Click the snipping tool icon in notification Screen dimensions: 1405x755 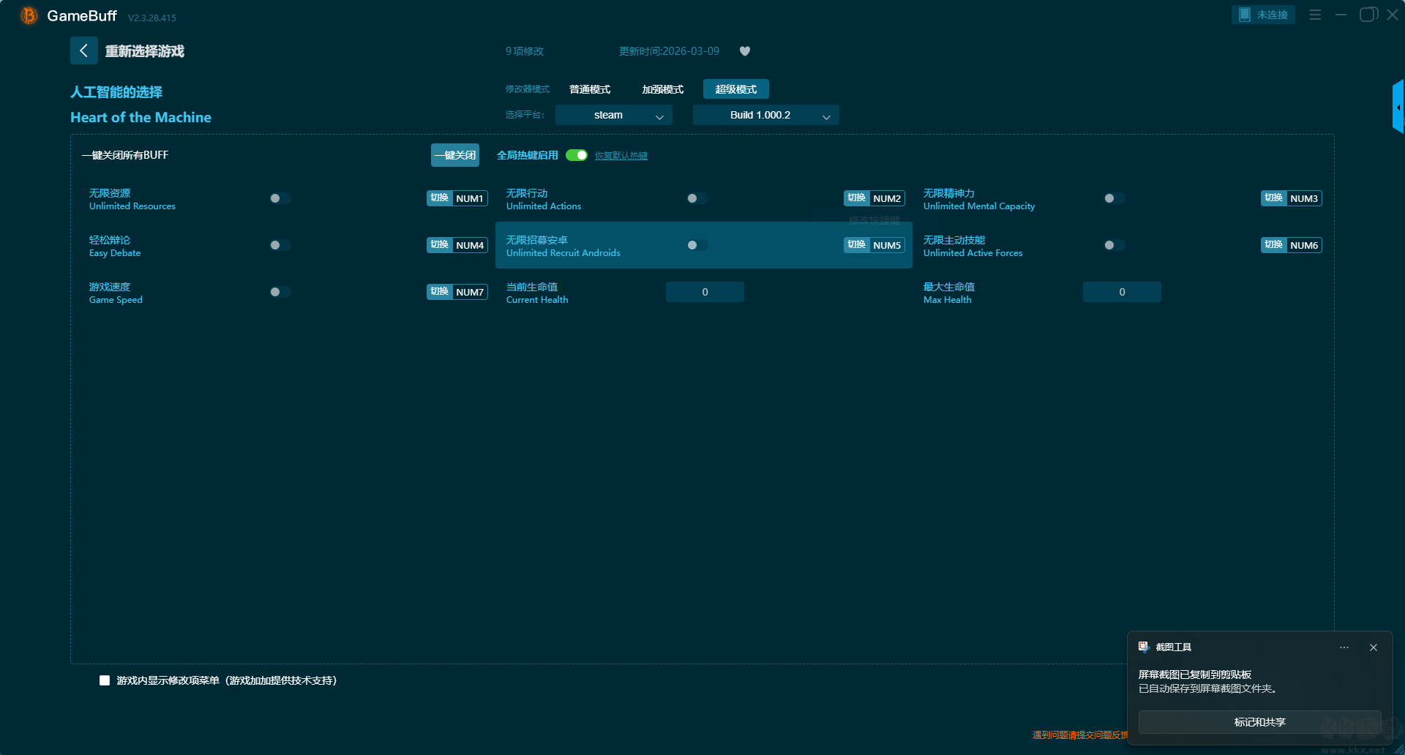(x=1144, y=647)
